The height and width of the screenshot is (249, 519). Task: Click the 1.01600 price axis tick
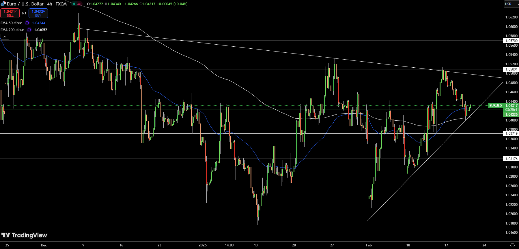tap(511, 233)
